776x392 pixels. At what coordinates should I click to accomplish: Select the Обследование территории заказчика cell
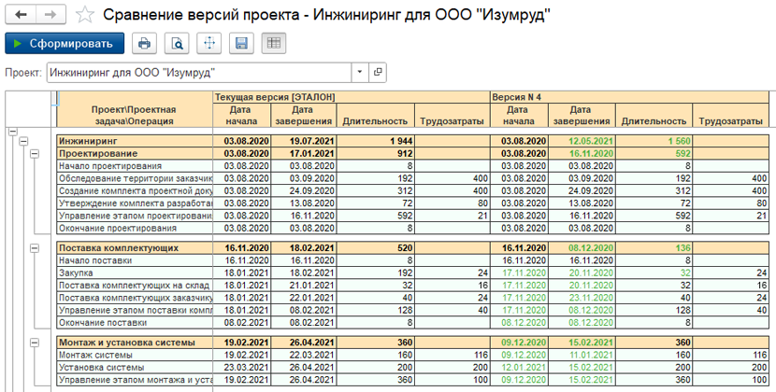point(135,178)
